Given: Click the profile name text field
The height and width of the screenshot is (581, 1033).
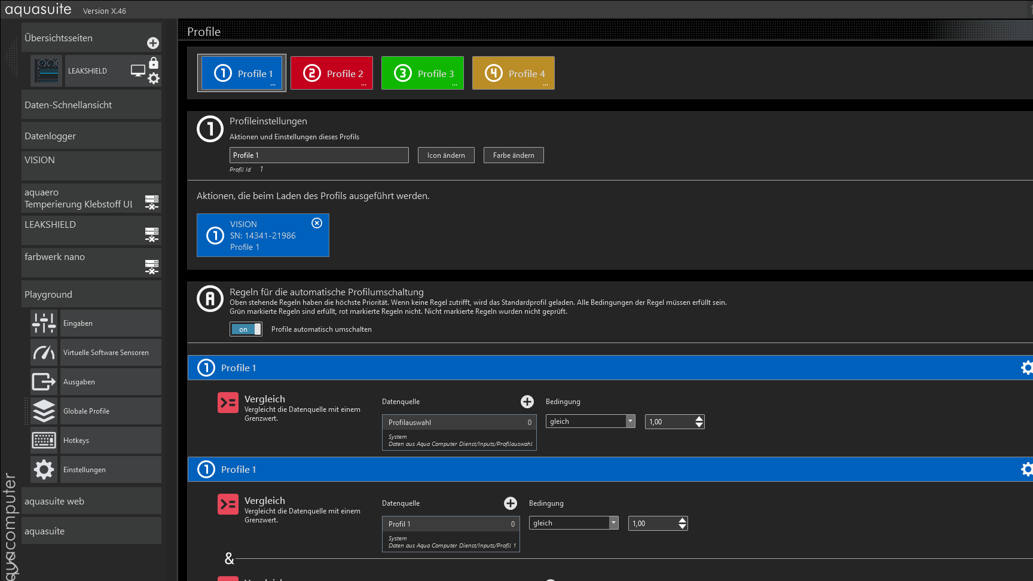Looking at the screenshot, I should point(319,155).
